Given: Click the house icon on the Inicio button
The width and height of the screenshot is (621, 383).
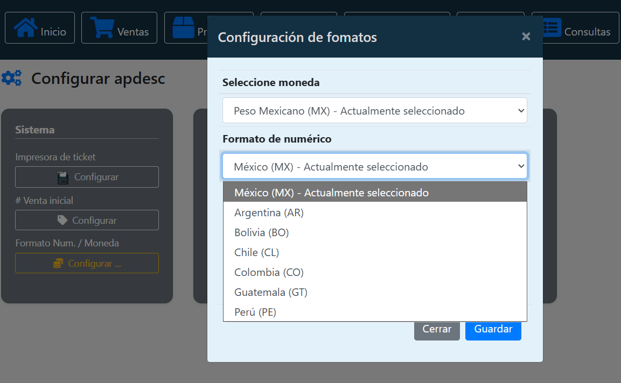Looking at the screenshot, I should point(26,27).
